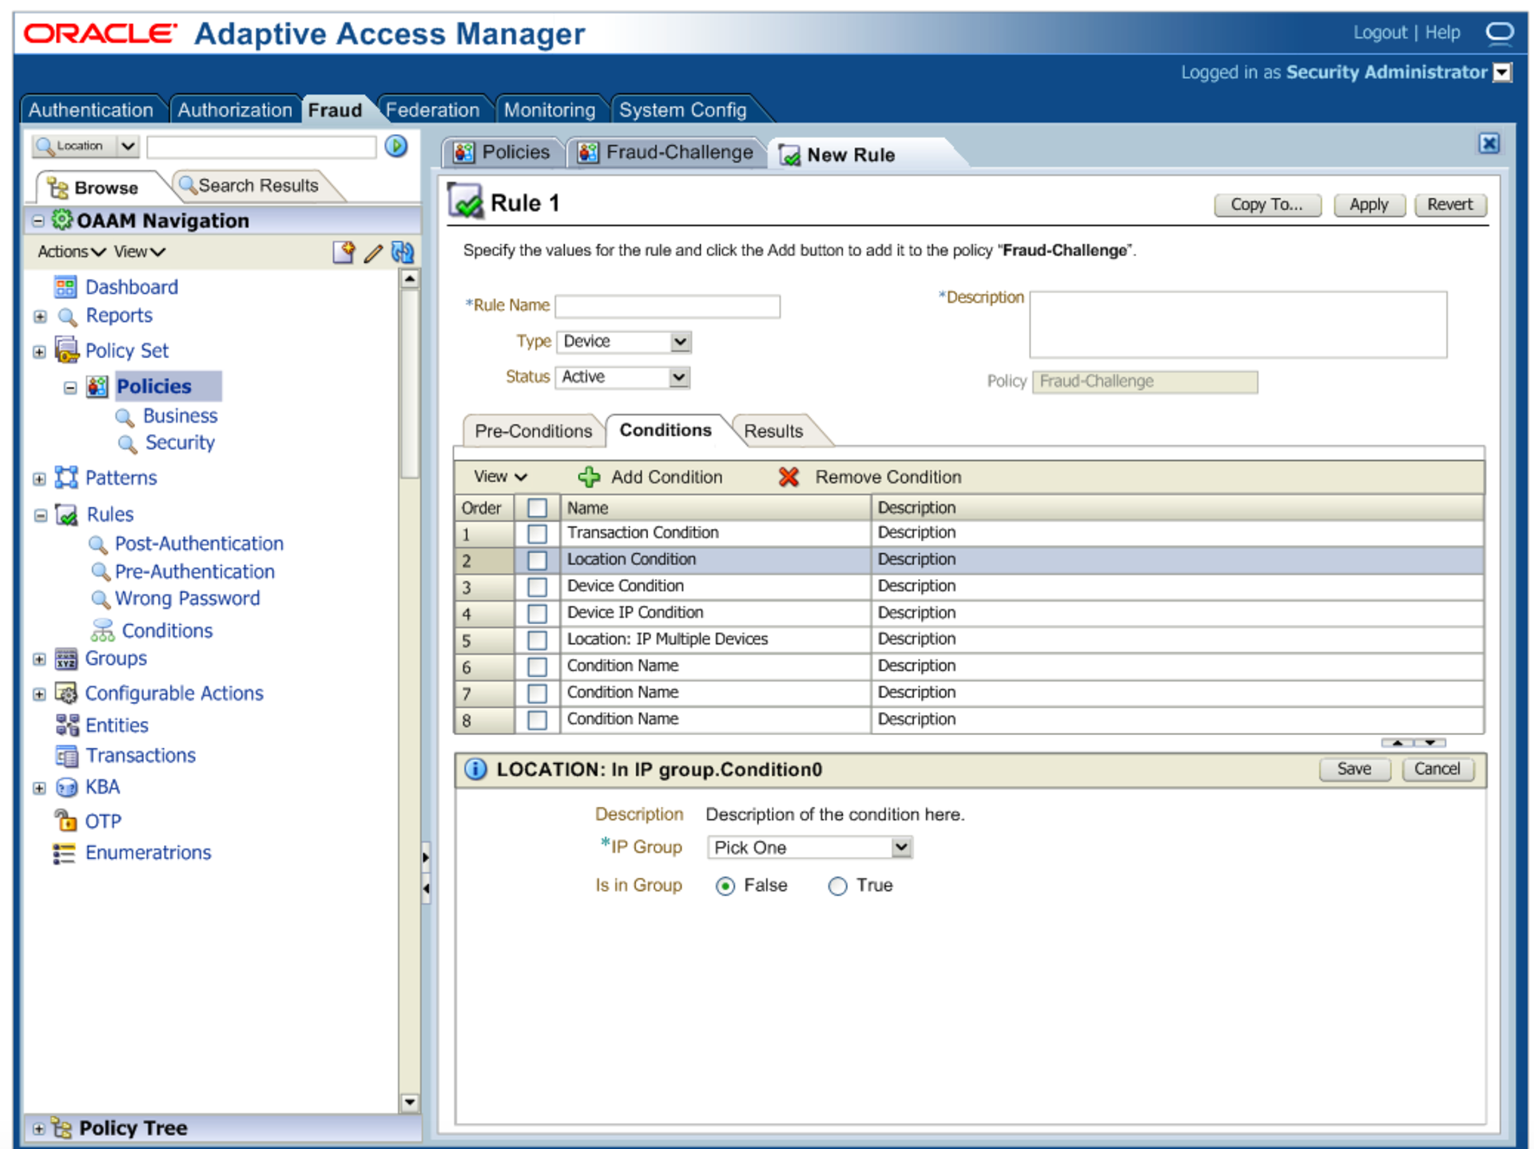This screenshot has height=1149, width=1534.
Task: Open the Pre-Conditions tab
Action: [x=533, y=431]
